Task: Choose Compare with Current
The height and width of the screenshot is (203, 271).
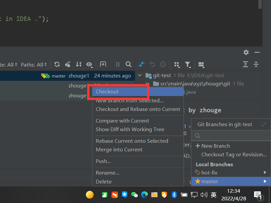Action: coord(138,121)
